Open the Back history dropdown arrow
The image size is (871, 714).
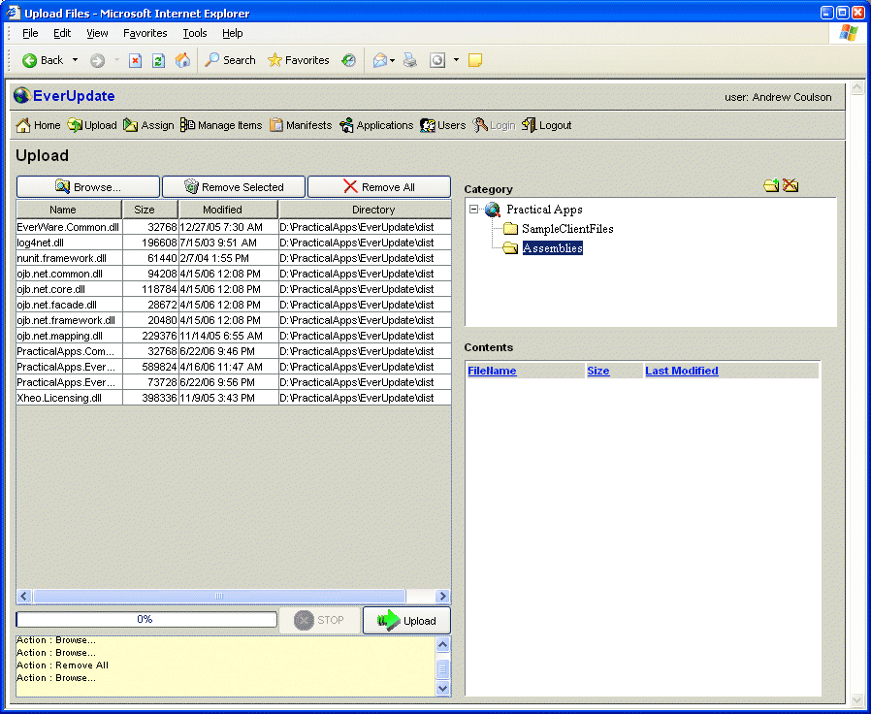[75, 60]
